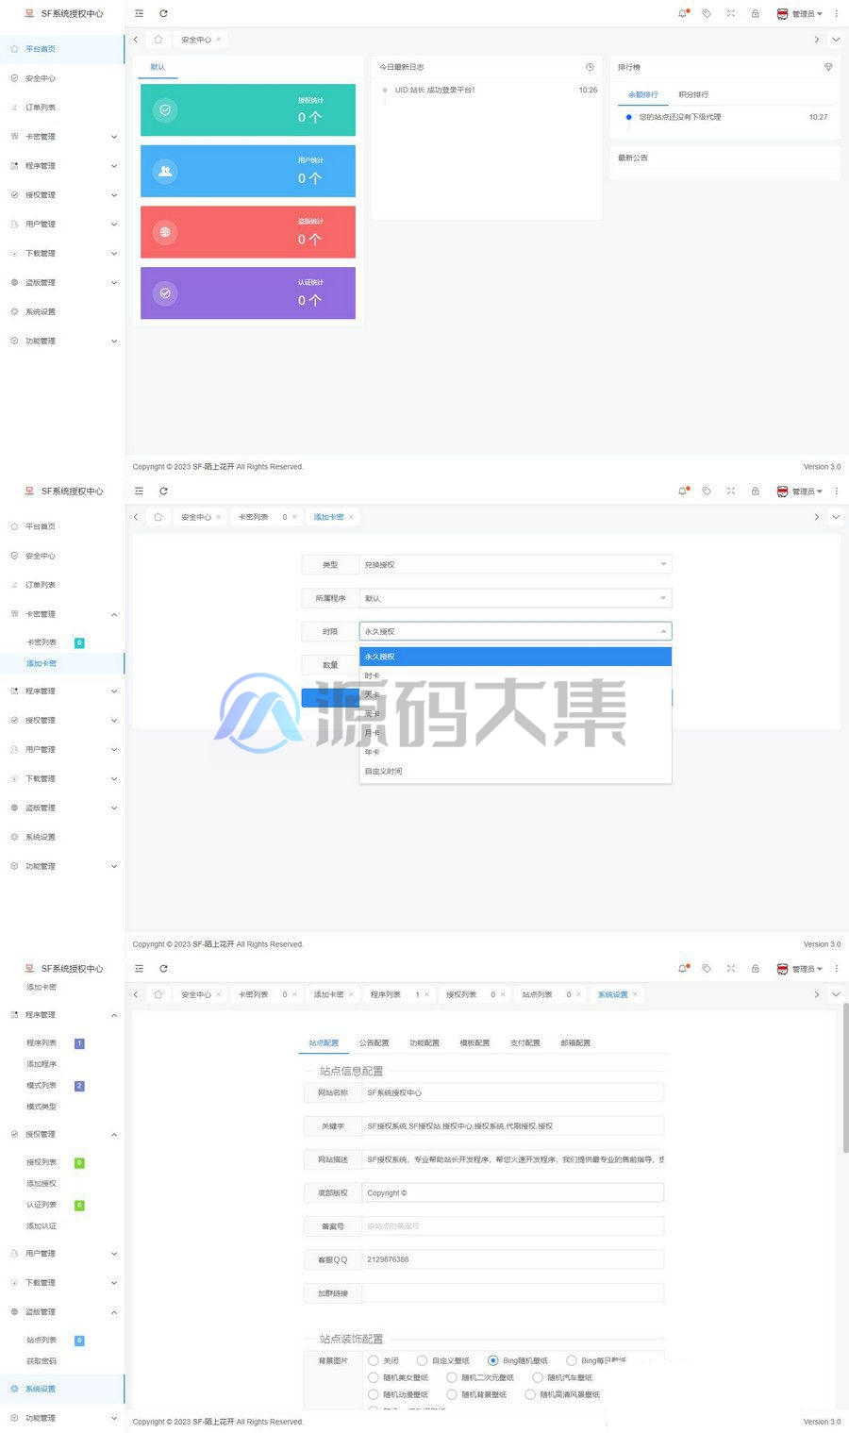Close the 系统设置 page tab using its ×
The height and width of the screenshot is (1433, 849).
click(x=635, y=994)
